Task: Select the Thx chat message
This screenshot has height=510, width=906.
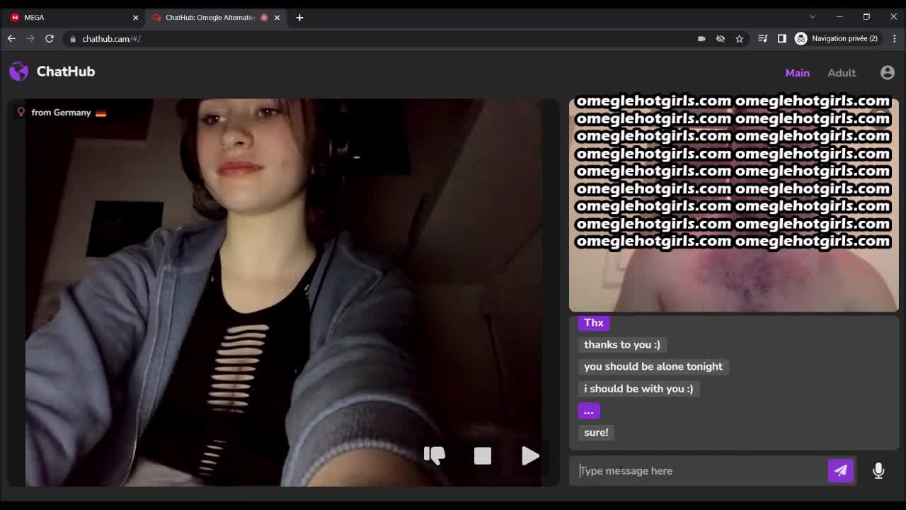Action: [594, 323]
